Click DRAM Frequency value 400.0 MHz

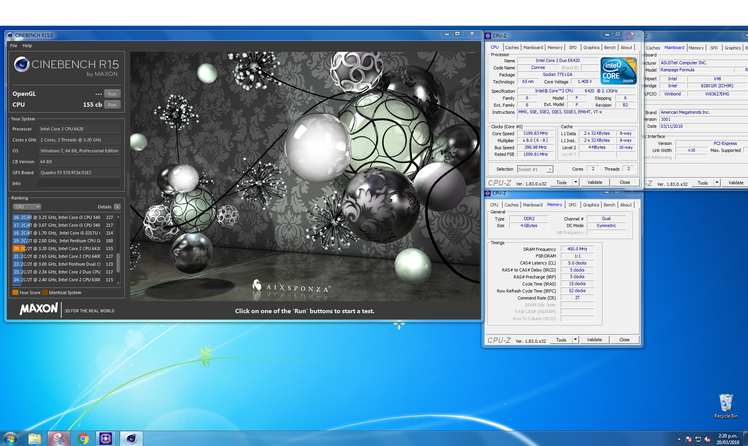[x=577, y=249]
